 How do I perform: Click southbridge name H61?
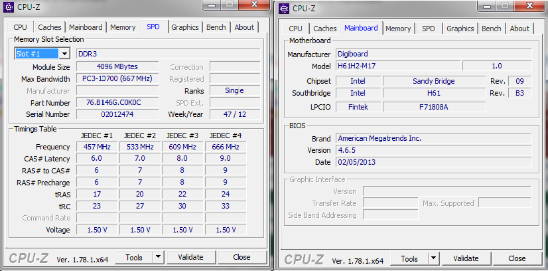(434, 93)
